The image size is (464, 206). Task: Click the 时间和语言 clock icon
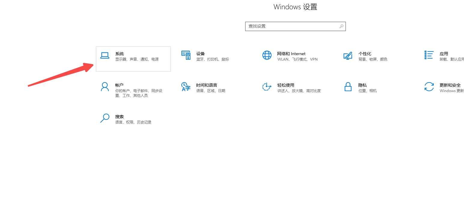tap(186, 87)
